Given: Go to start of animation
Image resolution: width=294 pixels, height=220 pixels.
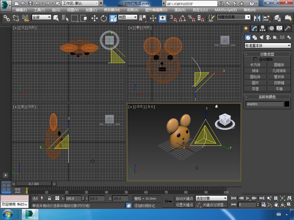Looking at the screenshot, I should 234,198.
